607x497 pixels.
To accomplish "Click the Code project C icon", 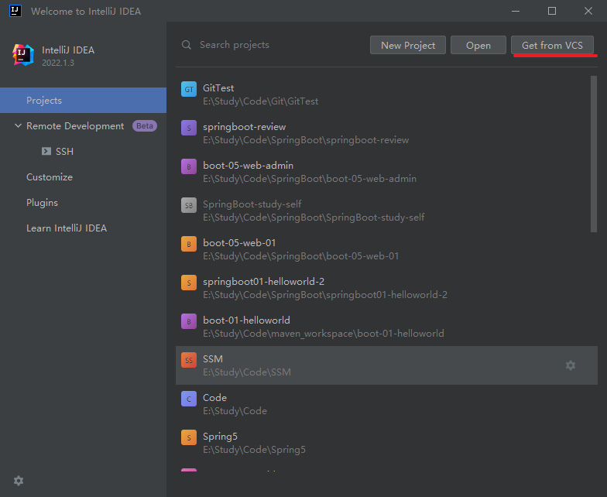I will click(x=189, y=399).
